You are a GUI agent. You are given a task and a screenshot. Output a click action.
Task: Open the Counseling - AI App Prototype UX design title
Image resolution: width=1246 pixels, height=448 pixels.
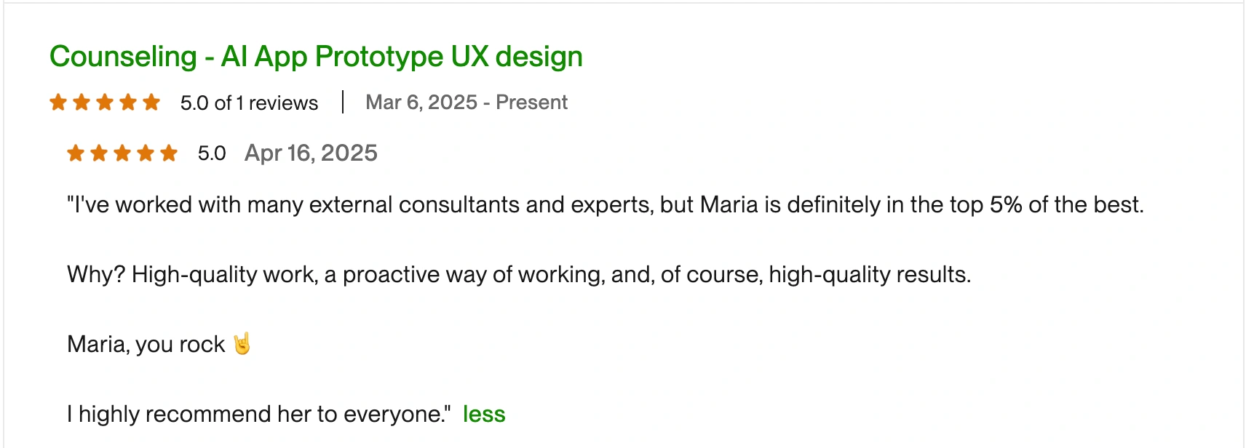(x=316, y=57)
